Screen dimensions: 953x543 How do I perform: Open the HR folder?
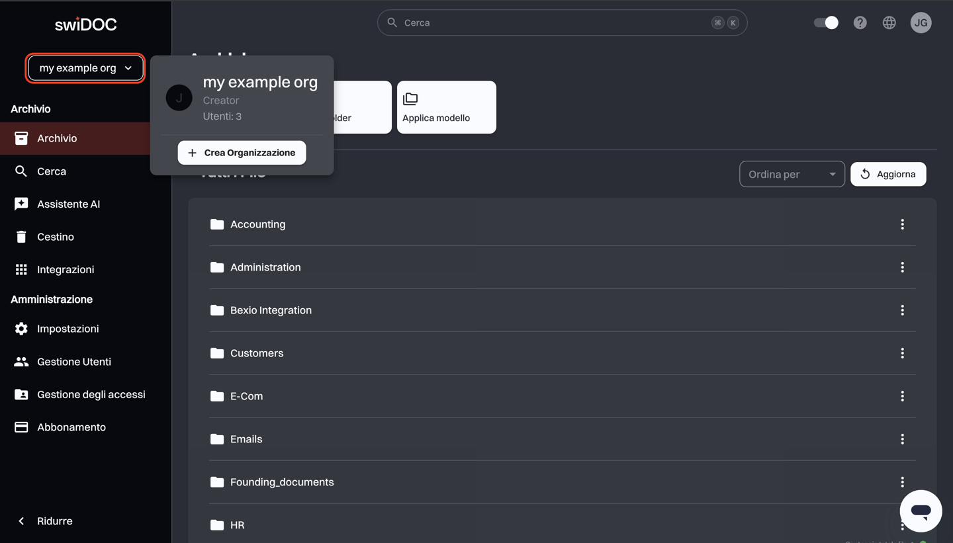pos(563,525)
